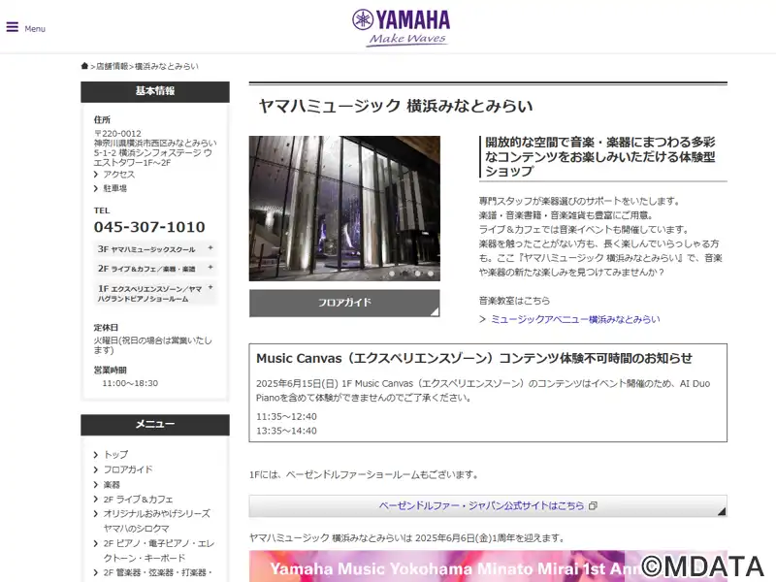Select 2F 管楽器・弦楽器・打楽器 menu item
The width and height of the screenshot is (776, 582).
click(x=157, y=572)
